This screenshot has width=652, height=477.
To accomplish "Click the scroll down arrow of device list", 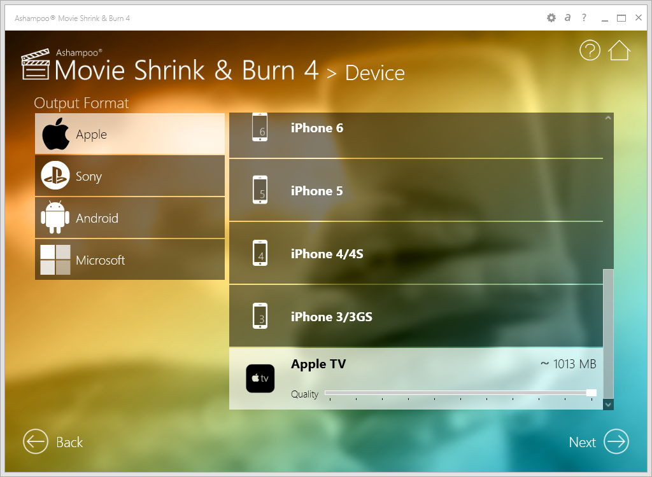I will (x=608, y=404).
